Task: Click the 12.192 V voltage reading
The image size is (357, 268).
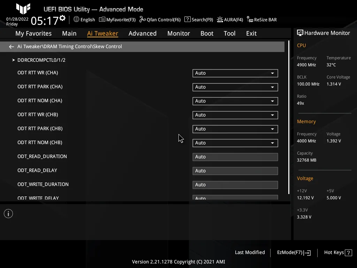Action: coord(305,198)
